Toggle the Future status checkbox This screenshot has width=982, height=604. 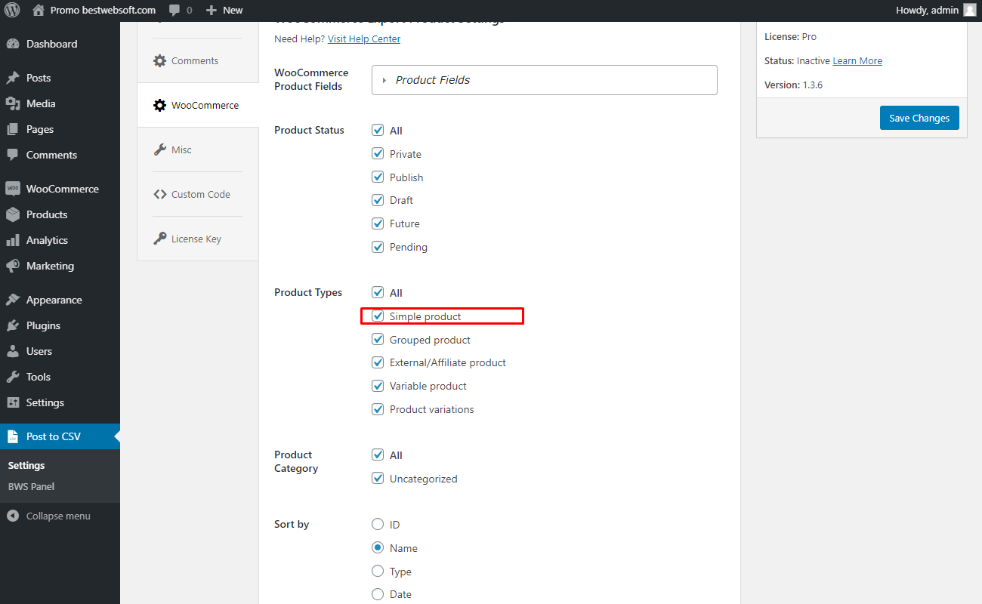click(x=378, y=223)
